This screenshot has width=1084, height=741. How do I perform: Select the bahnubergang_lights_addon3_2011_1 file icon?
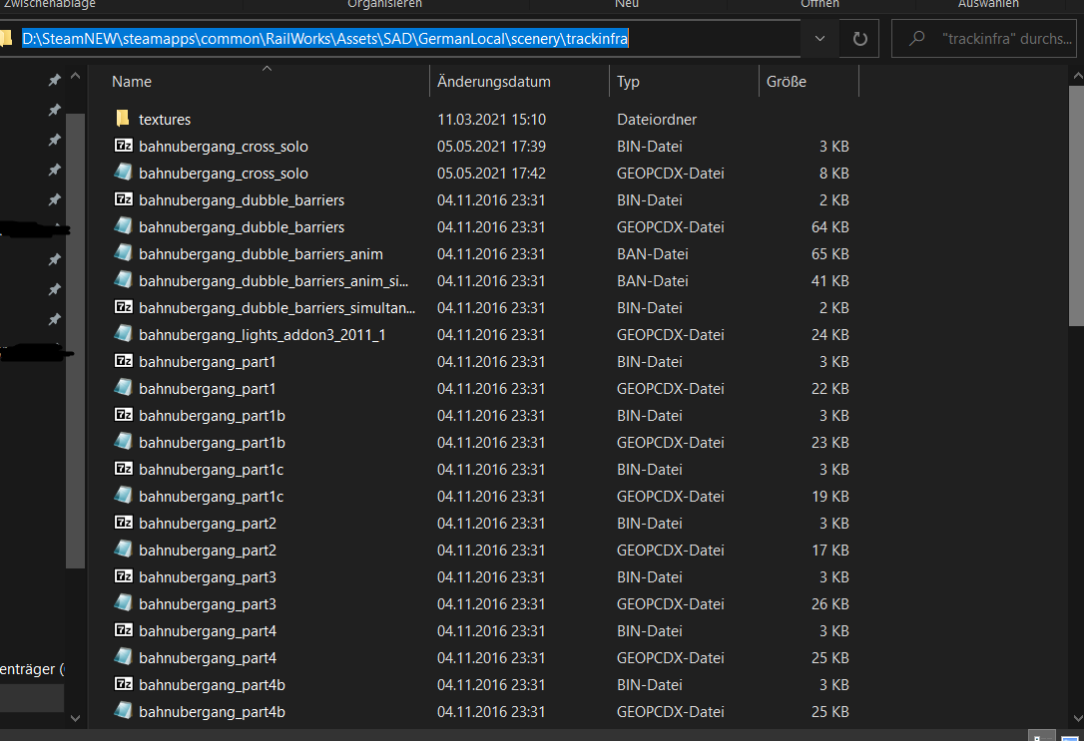(123, 334)
